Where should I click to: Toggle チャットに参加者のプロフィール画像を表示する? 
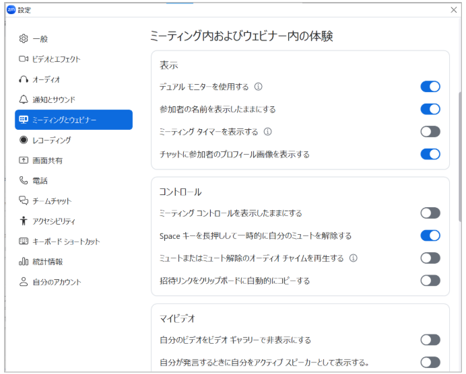click(430, 154)
